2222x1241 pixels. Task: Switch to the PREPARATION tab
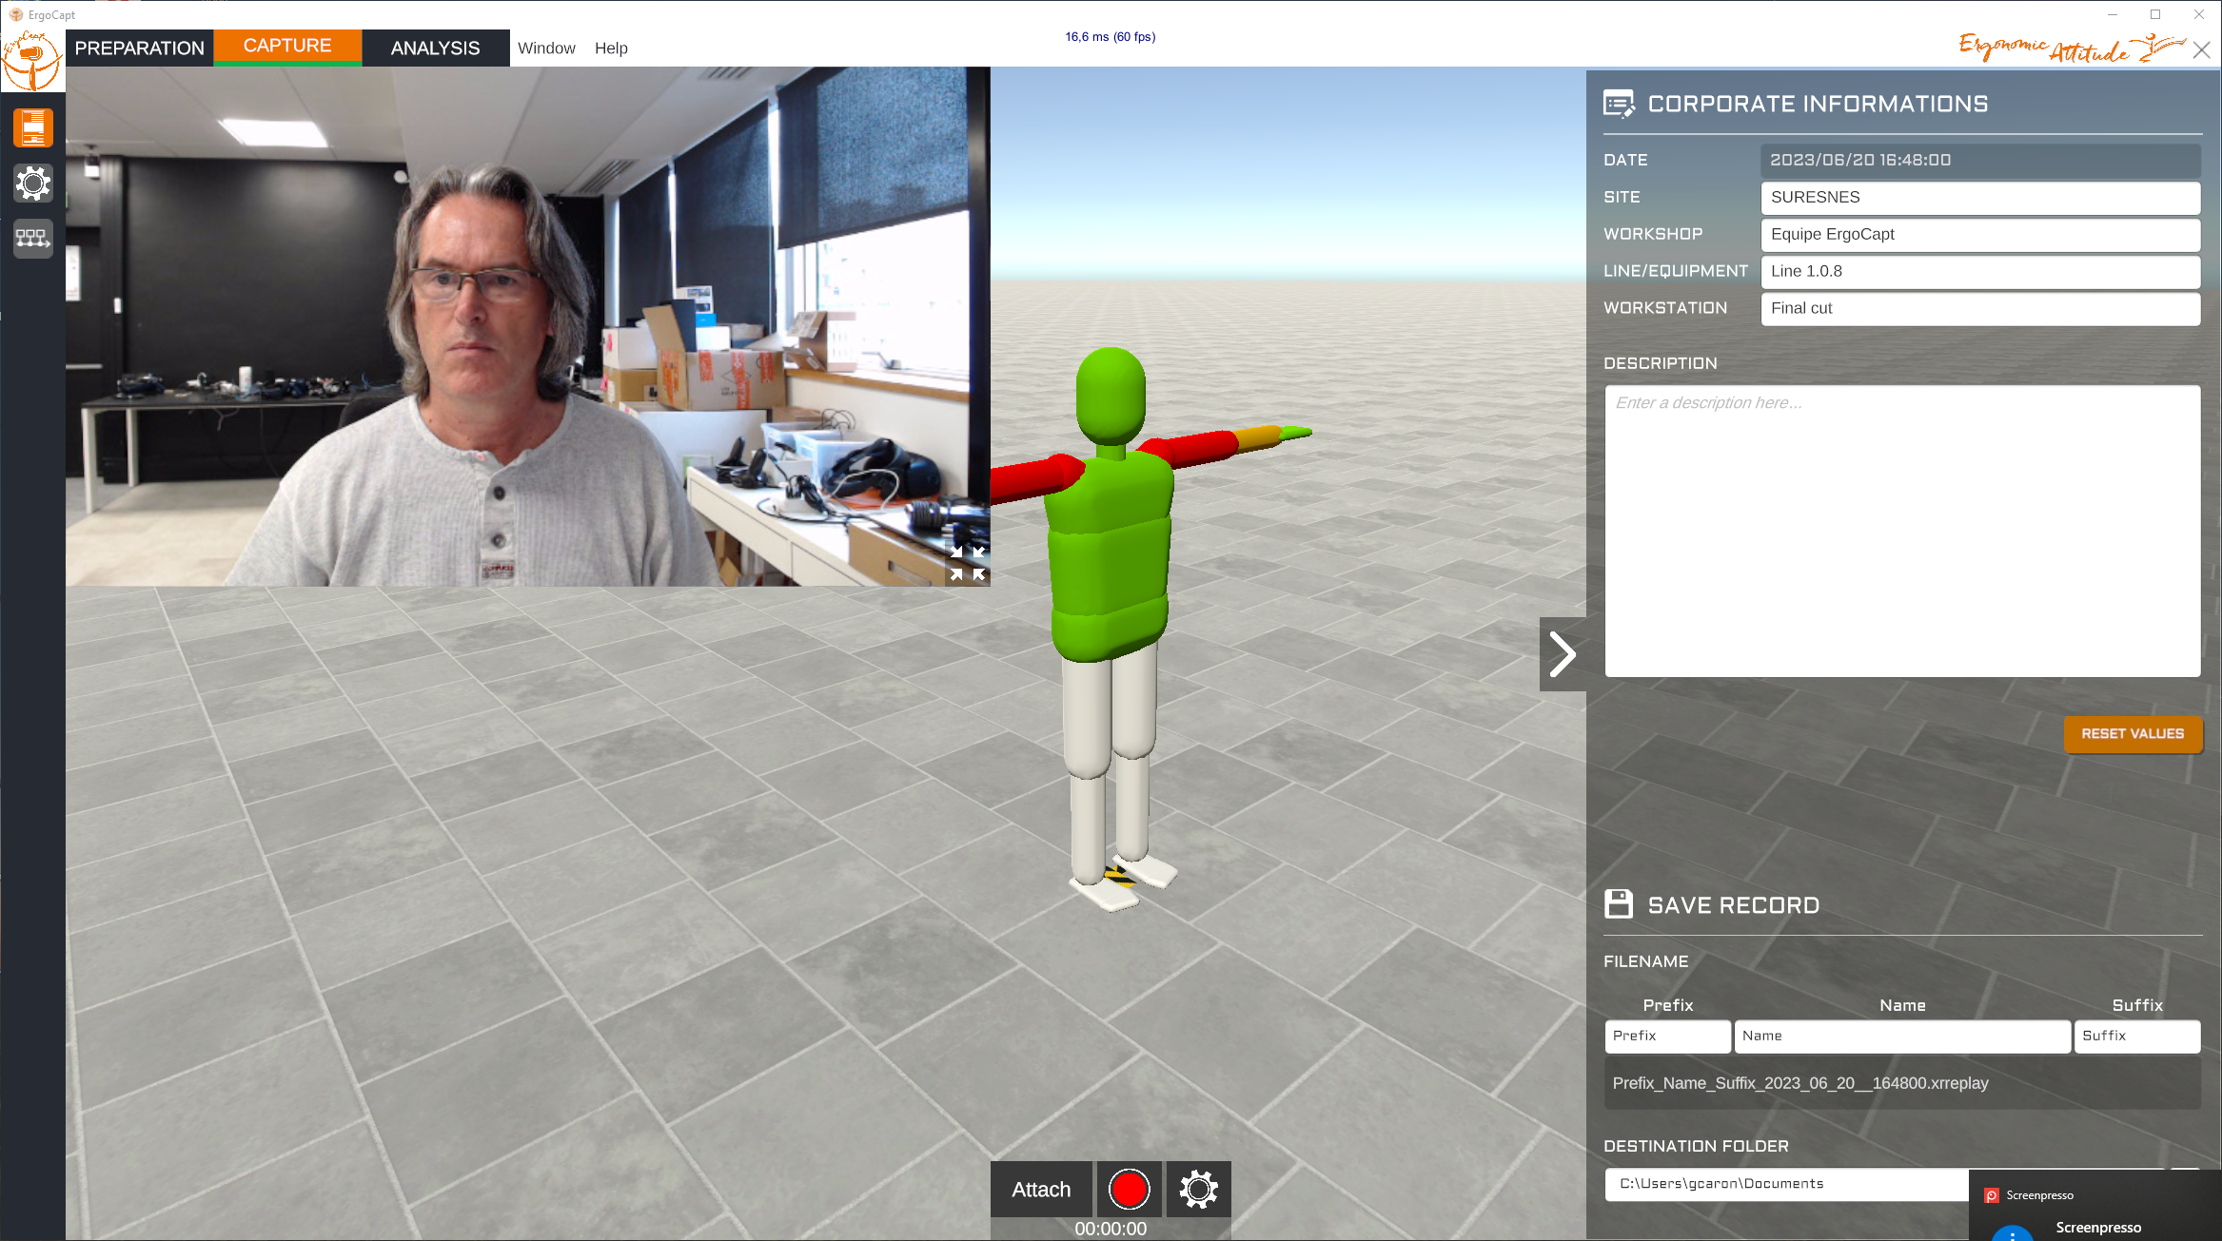[x=140, y=48]
